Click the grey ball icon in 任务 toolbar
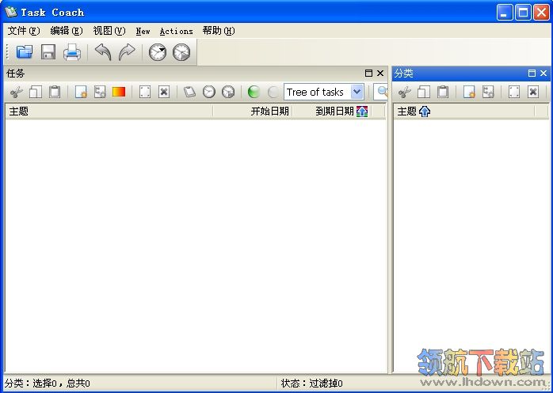 pyautogui.click(x=273, y=93)
